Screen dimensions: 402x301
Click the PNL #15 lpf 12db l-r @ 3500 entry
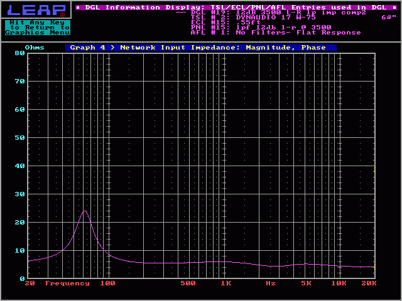tap(261, 27)
